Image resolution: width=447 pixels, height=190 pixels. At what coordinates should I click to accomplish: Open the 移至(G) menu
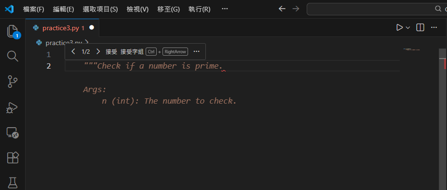[168, 10]
